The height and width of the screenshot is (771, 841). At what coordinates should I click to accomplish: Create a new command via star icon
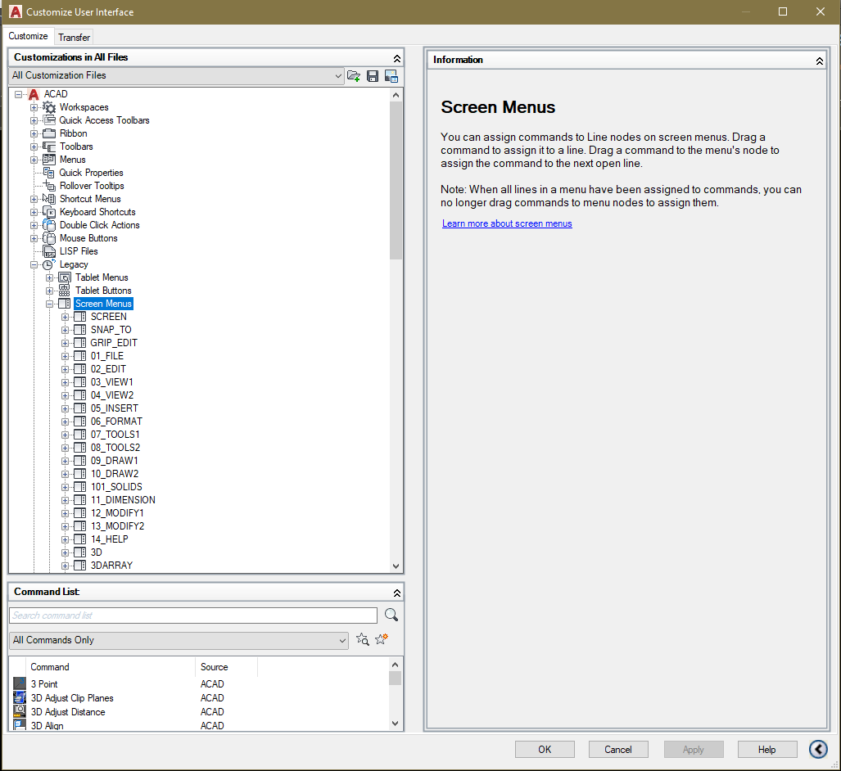381,639
